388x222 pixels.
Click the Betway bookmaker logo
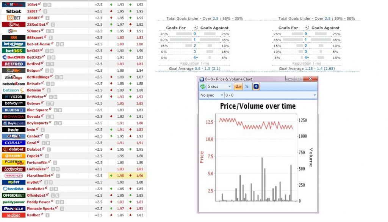(x=14, y=103)
